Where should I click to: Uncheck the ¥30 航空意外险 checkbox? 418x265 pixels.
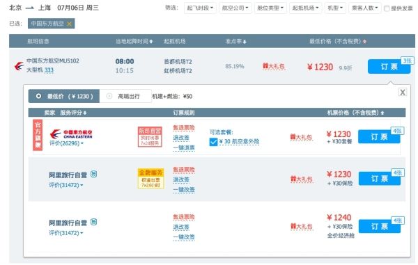213,142
